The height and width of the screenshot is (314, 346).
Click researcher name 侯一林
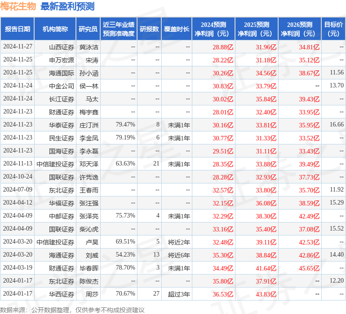click(89, 86)
